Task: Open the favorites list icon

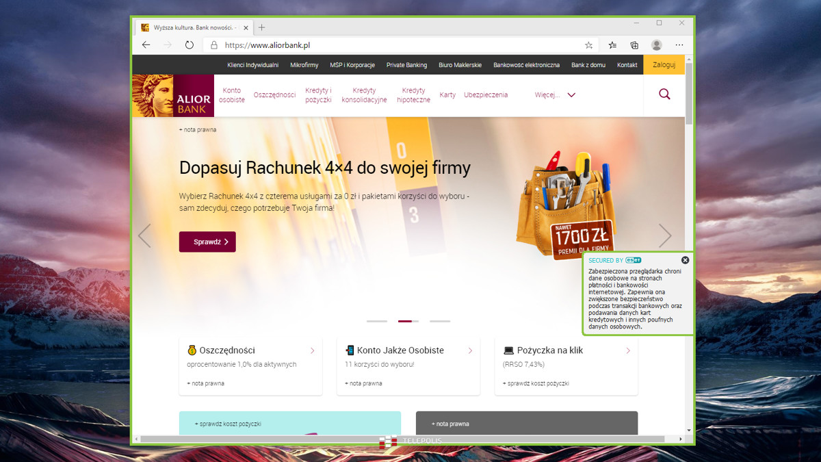Action: 612,45
